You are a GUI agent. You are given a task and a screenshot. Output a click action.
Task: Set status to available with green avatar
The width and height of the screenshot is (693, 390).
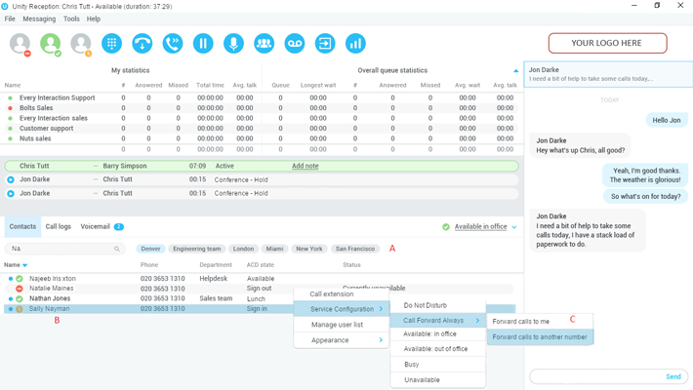click(x=51, y=43)
